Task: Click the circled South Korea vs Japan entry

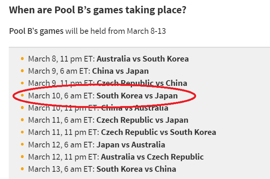Action: pyautogui.click(x=137, y=96)
